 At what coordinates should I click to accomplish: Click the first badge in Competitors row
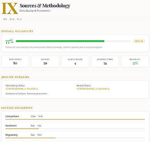[x=33, y=117]
